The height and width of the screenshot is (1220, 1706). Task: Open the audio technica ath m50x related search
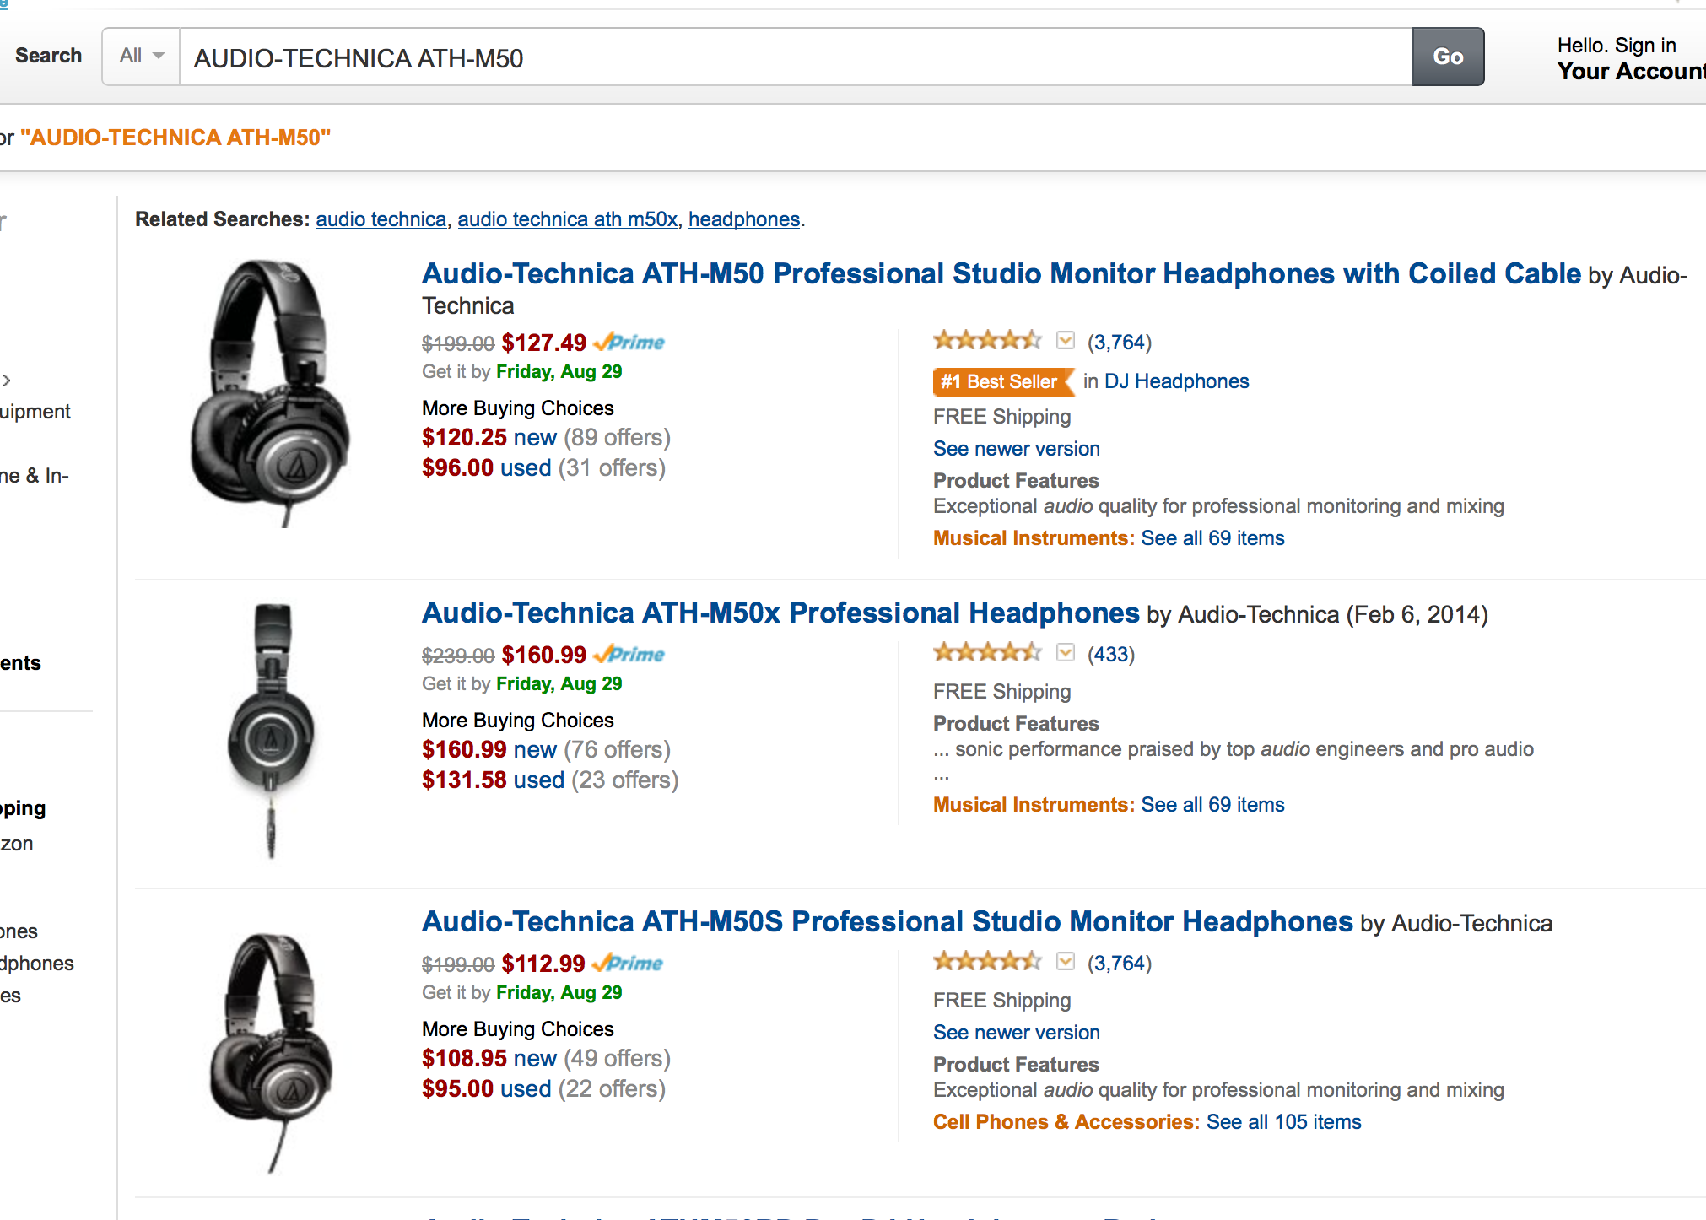[x=567, y=219]
